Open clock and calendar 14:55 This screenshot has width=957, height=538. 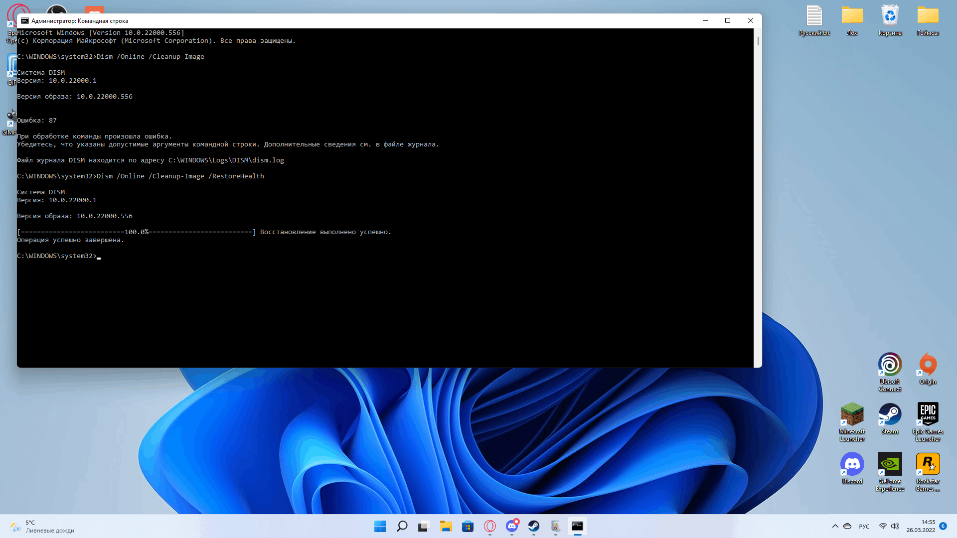(921, 526)
